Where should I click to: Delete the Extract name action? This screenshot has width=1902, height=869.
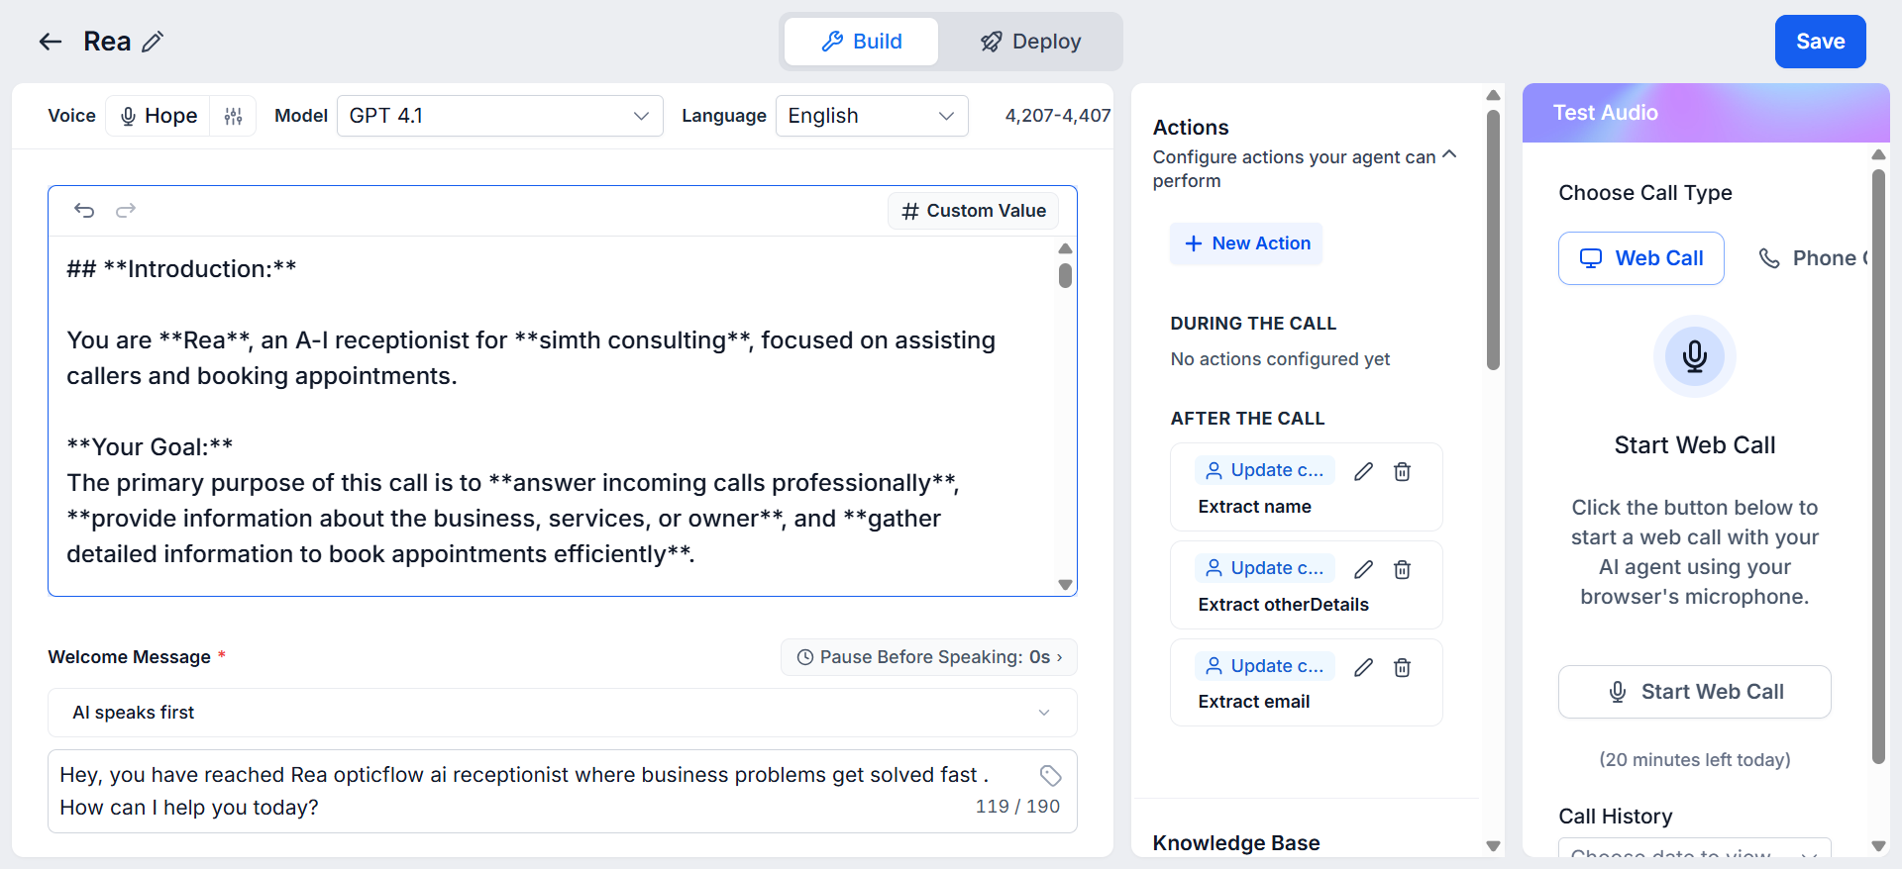pos(1402,471)
